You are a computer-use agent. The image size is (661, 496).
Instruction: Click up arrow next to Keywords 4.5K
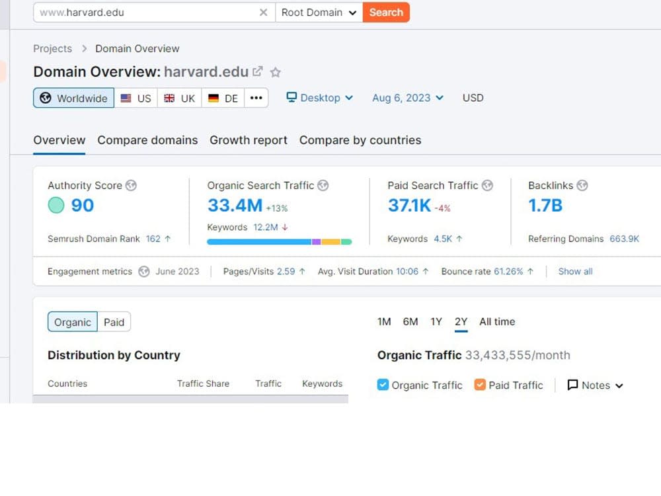click(x=459, y=239)
